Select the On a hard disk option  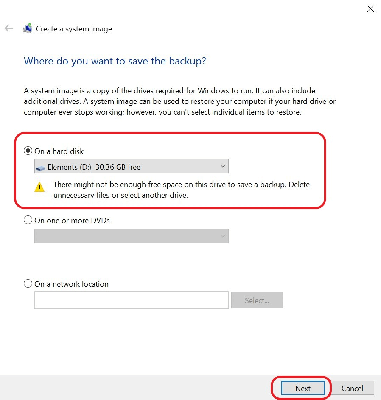click(28, 151)
